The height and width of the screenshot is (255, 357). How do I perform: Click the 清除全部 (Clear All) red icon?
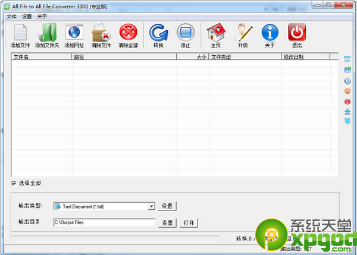pos(128,33)
